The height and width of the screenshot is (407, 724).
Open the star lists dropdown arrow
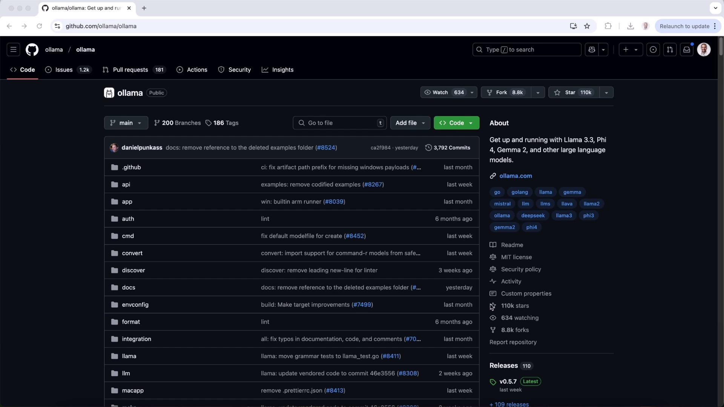click(x=606, y=92)
